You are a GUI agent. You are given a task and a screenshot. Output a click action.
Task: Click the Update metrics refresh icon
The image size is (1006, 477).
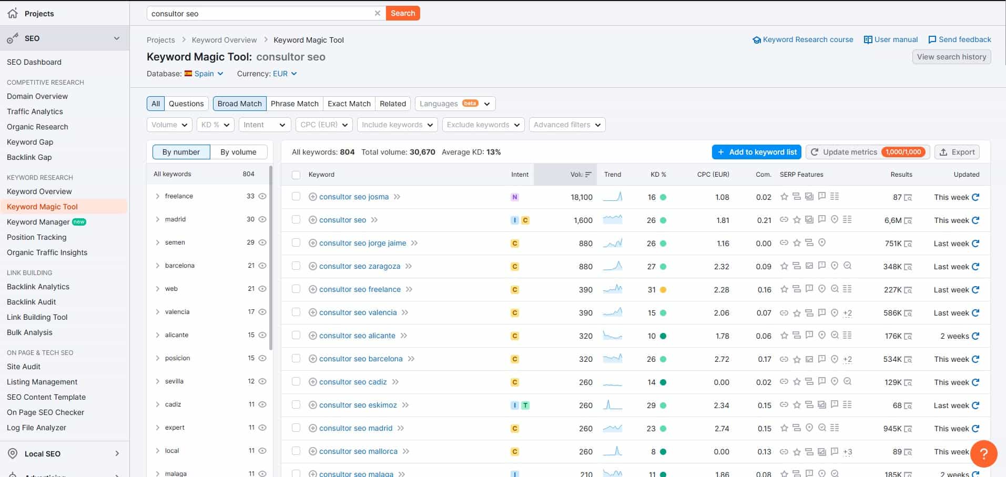coord(814,152)
